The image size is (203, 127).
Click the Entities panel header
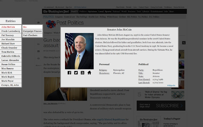coord(11,21)
